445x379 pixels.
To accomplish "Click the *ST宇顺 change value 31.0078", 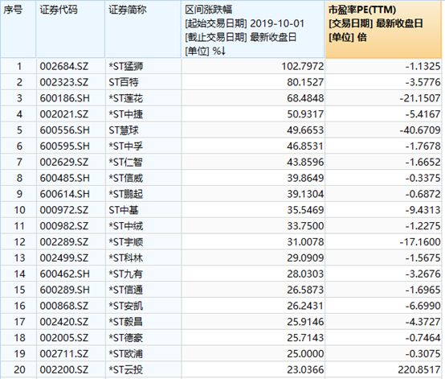I will click(305, 242).
